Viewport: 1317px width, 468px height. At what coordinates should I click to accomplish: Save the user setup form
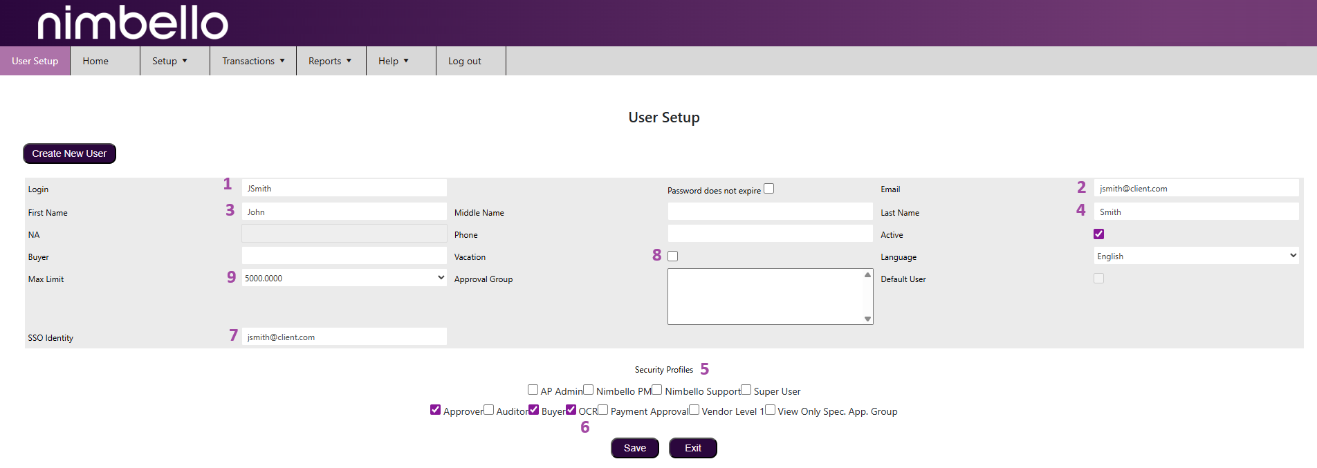coord(634,448)
